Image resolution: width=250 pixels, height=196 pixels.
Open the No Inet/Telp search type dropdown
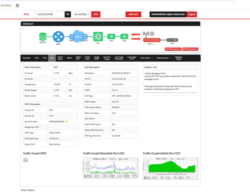tap(81, 14)
